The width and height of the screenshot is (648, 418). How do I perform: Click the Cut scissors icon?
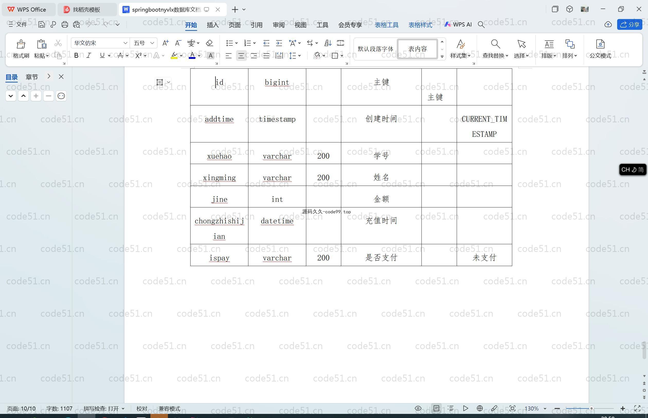58,43
